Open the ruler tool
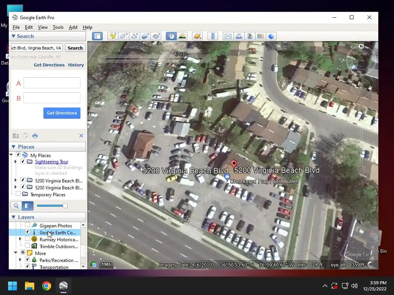The image size is (394, 295). 213,36
